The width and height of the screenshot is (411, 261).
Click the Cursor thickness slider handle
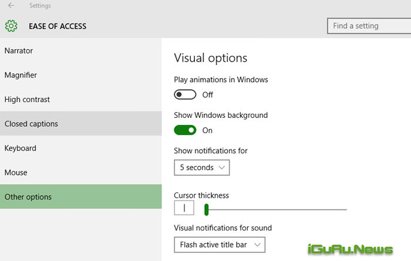point(207,209)
